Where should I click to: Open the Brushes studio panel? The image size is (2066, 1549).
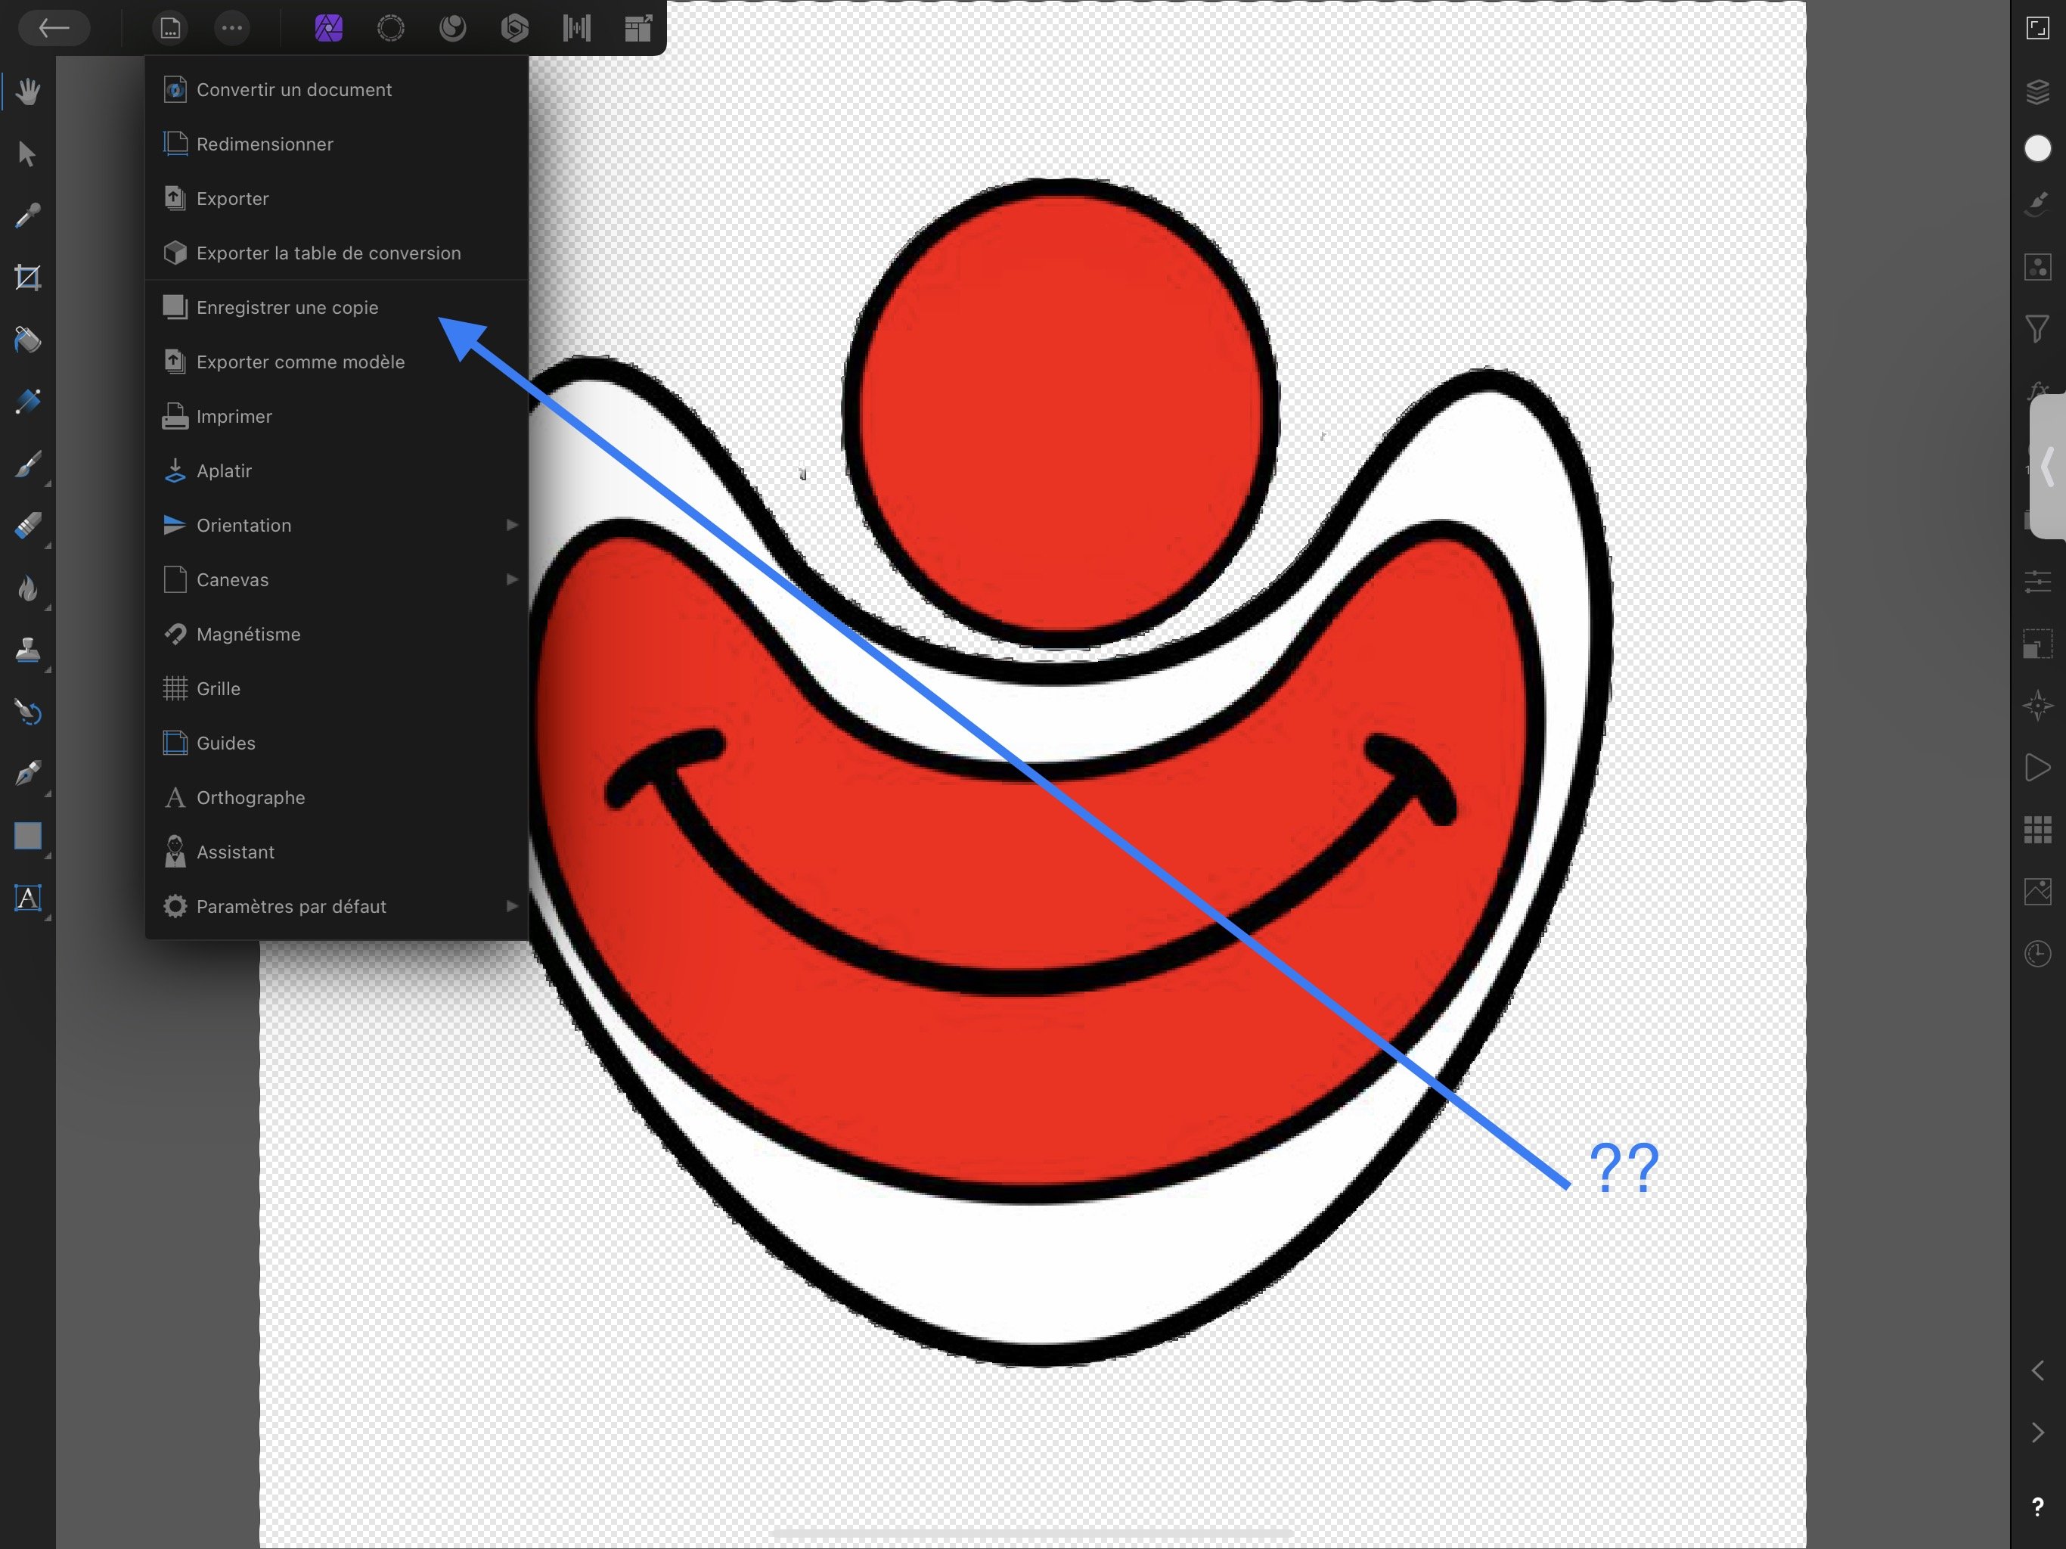pos(2037,205)
